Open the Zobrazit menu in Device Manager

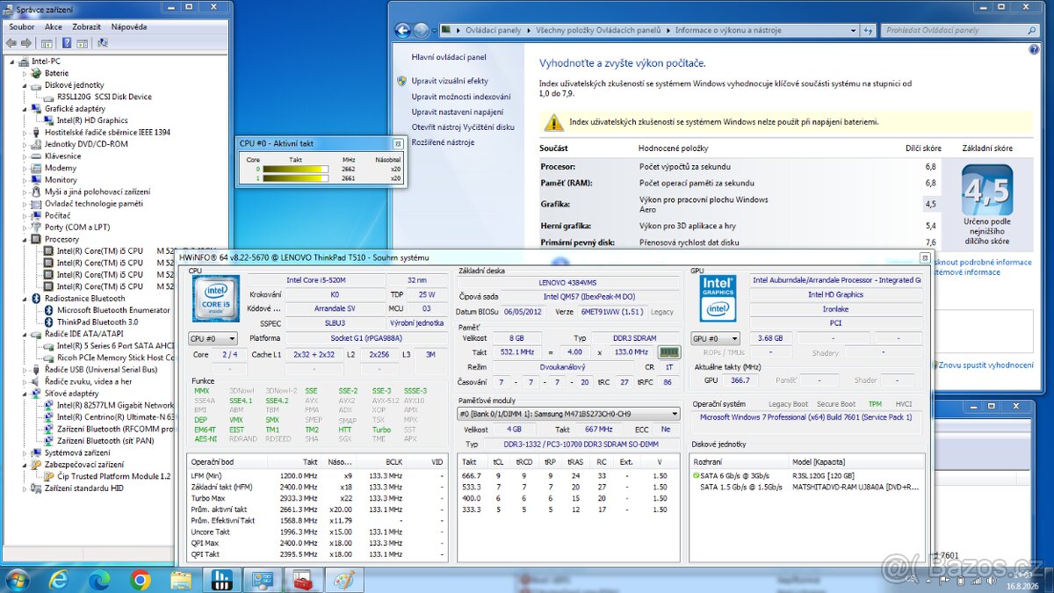(86, 27)
